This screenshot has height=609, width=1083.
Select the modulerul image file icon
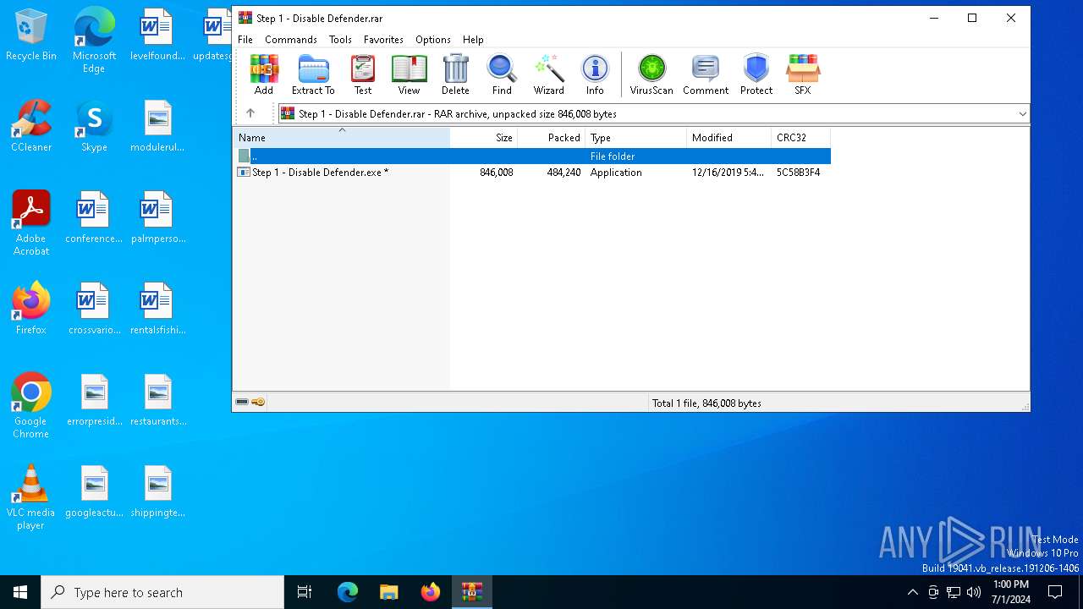[x=157, y=127]
